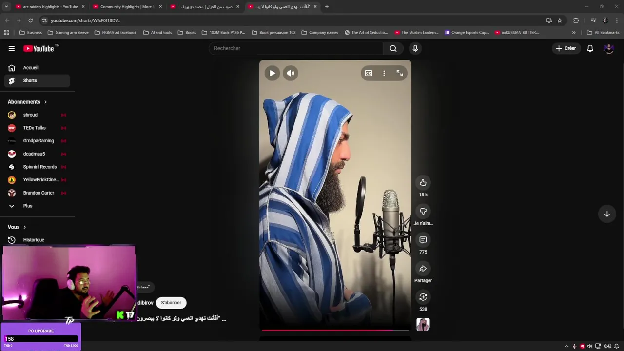Open Accueil in the sidebar
This screenshot has height=351, width=624.
[x=37, y=68]
